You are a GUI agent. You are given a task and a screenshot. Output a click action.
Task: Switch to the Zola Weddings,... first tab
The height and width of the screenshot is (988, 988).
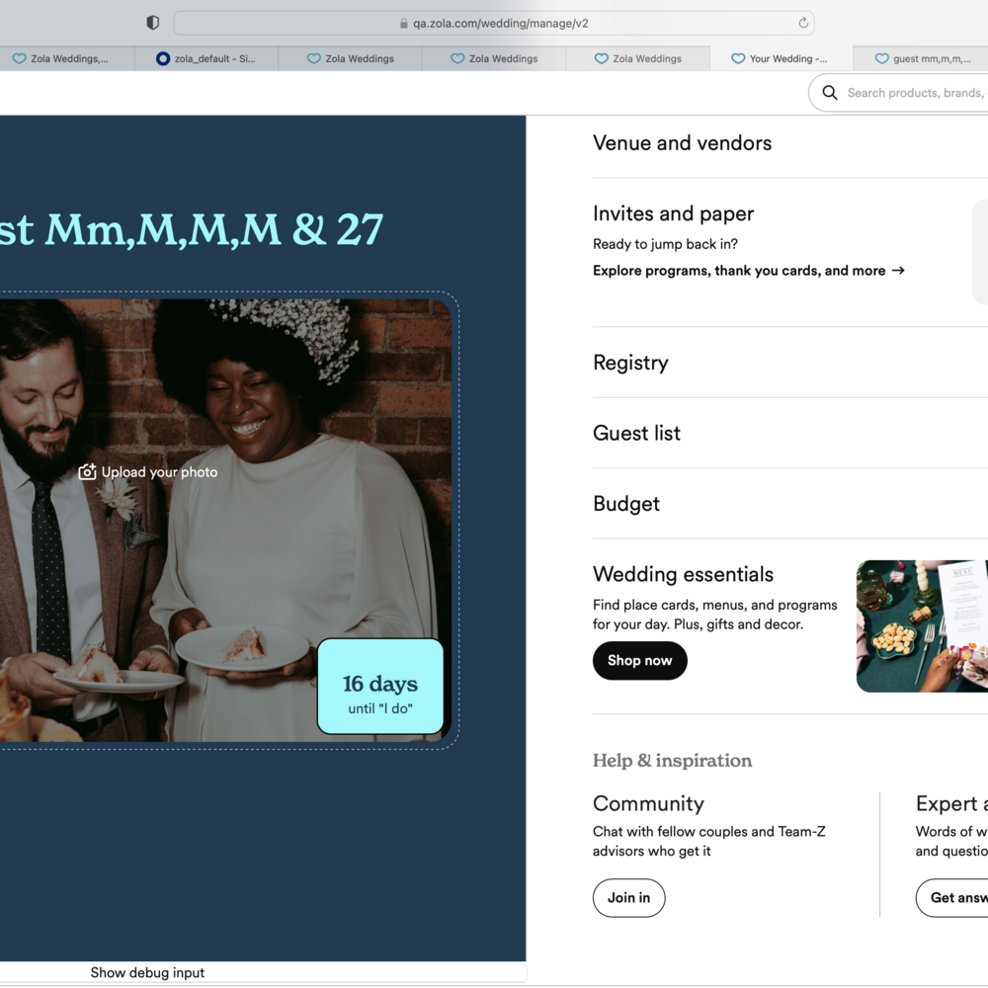tap(61, 59)
